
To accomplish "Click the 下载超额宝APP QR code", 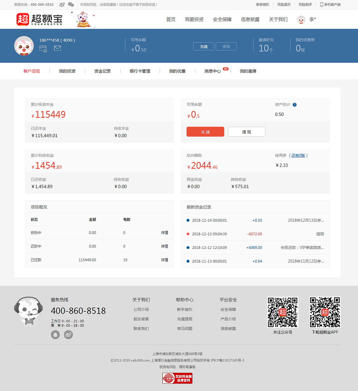I will (325, 312).
